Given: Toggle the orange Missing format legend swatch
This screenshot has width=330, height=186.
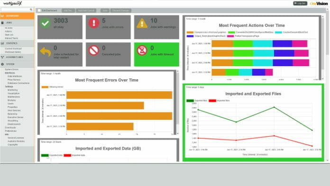Looking at the screenshot, I should [45, 87].
